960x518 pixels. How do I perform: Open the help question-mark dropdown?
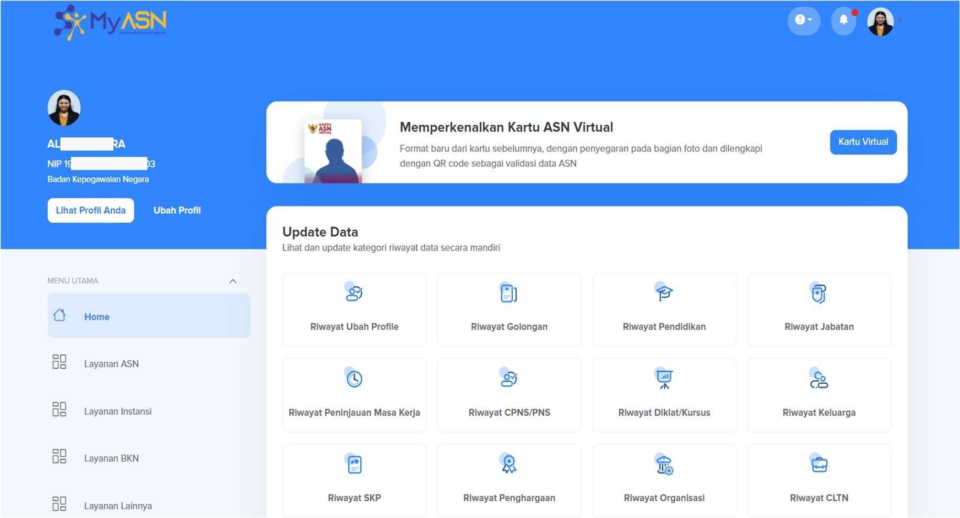coord(803,21)
